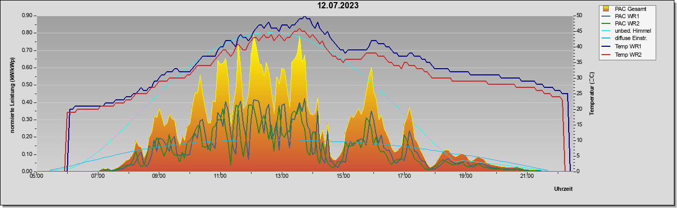Click the 13:00 time axis label

(281, 176)
